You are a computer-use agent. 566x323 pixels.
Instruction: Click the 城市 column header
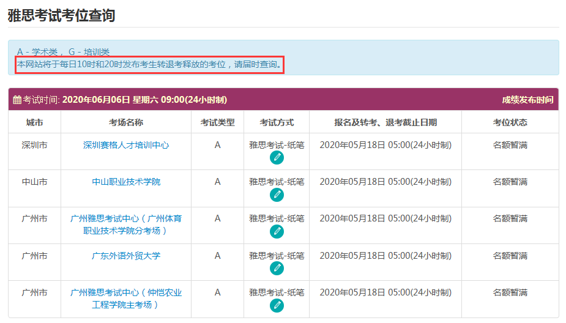34,122
